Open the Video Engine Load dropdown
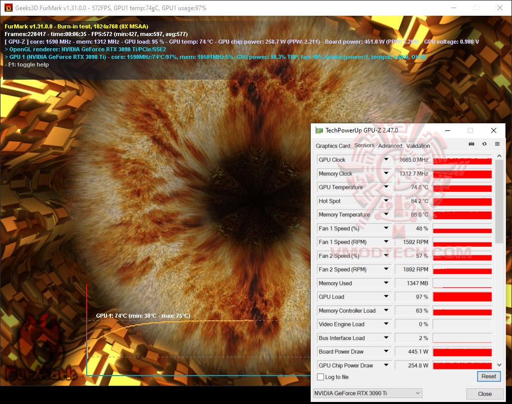Screen dimensions: 512x404 pyautogui.click(x=386, y=324)
